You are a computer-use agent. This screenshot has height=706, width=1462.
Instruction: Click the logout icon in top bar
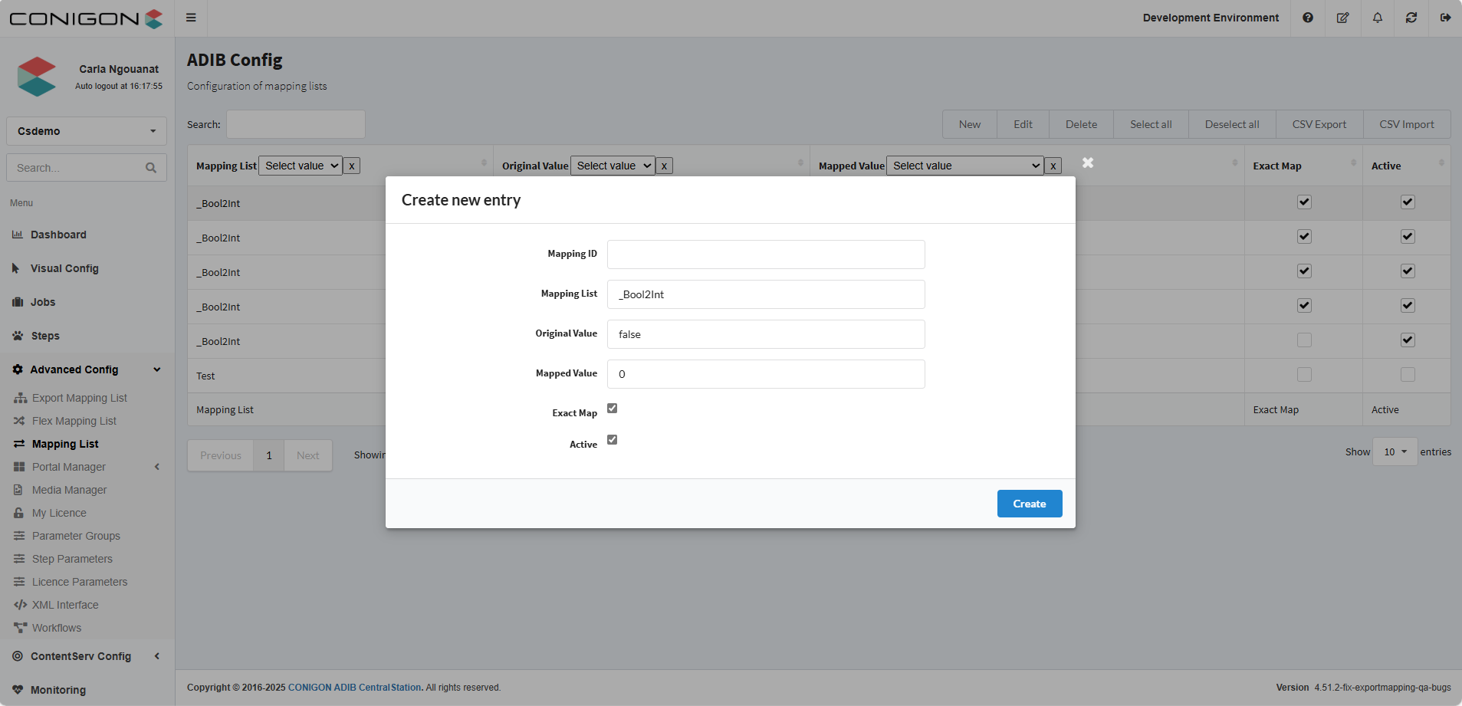pos(1445,18)
